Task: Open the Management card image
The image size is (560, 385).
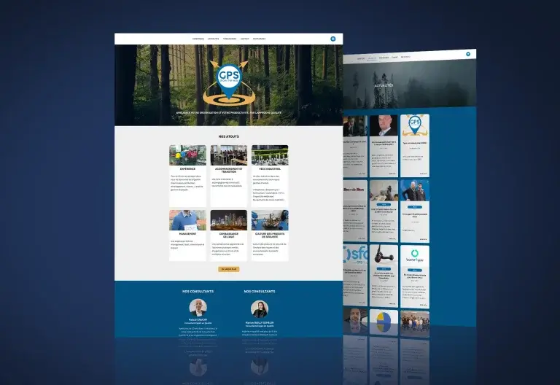Action: [x=187, y=220]
